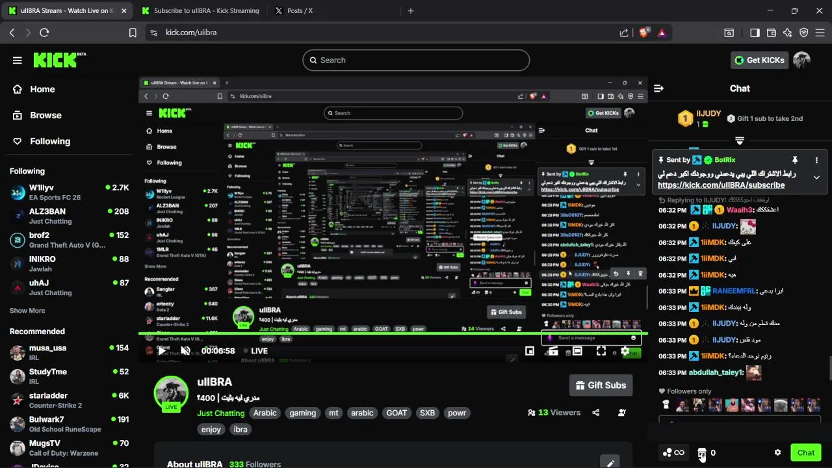Select the enjoy tag
This screenshot has height=468, width=832.
[211, 429]
